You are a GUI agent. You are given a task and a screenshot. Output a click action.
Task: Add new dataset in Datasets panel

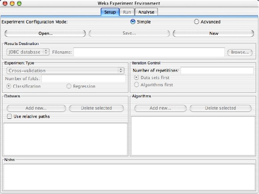[36, 108]
